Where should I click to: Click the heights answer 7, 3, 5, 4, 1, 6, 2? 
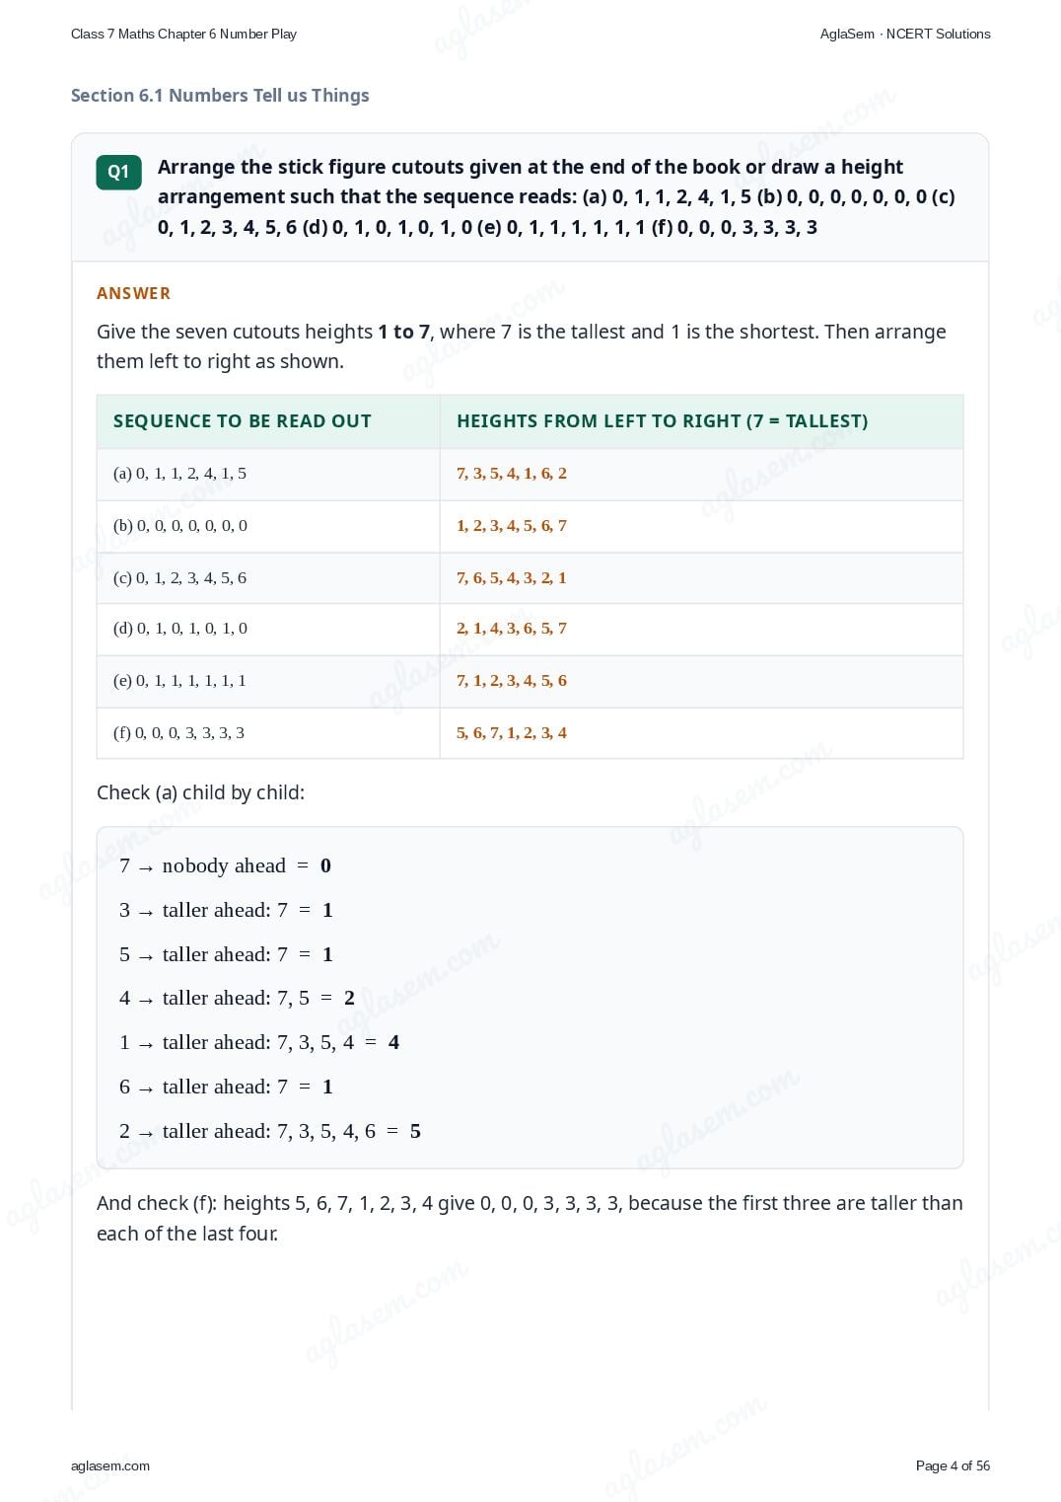(512, 474)
